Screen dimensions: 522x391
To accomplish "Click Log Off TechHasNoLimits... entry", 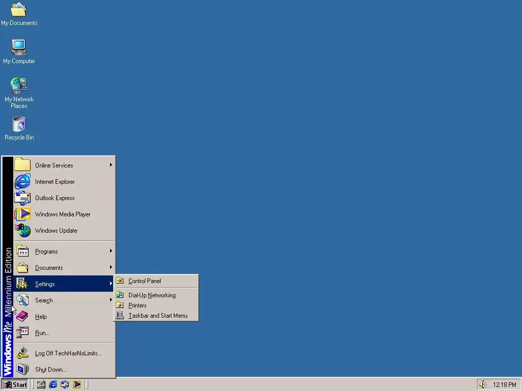I will pos(64,353).
